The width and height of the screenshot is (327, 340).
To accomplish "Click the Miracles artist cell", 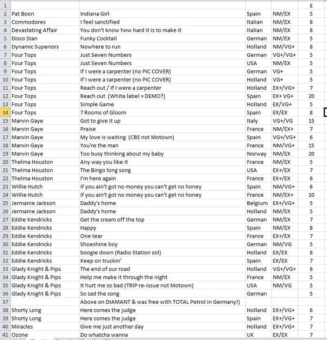I will pyautogui.click(x=45, y=326).
